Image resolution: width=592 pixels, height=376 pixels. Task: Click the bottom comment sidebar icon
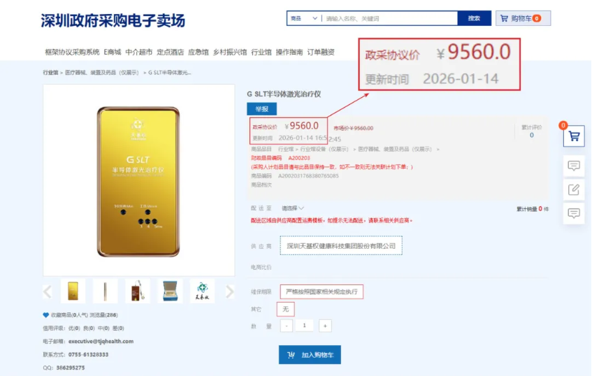click(x=574, y=213)
